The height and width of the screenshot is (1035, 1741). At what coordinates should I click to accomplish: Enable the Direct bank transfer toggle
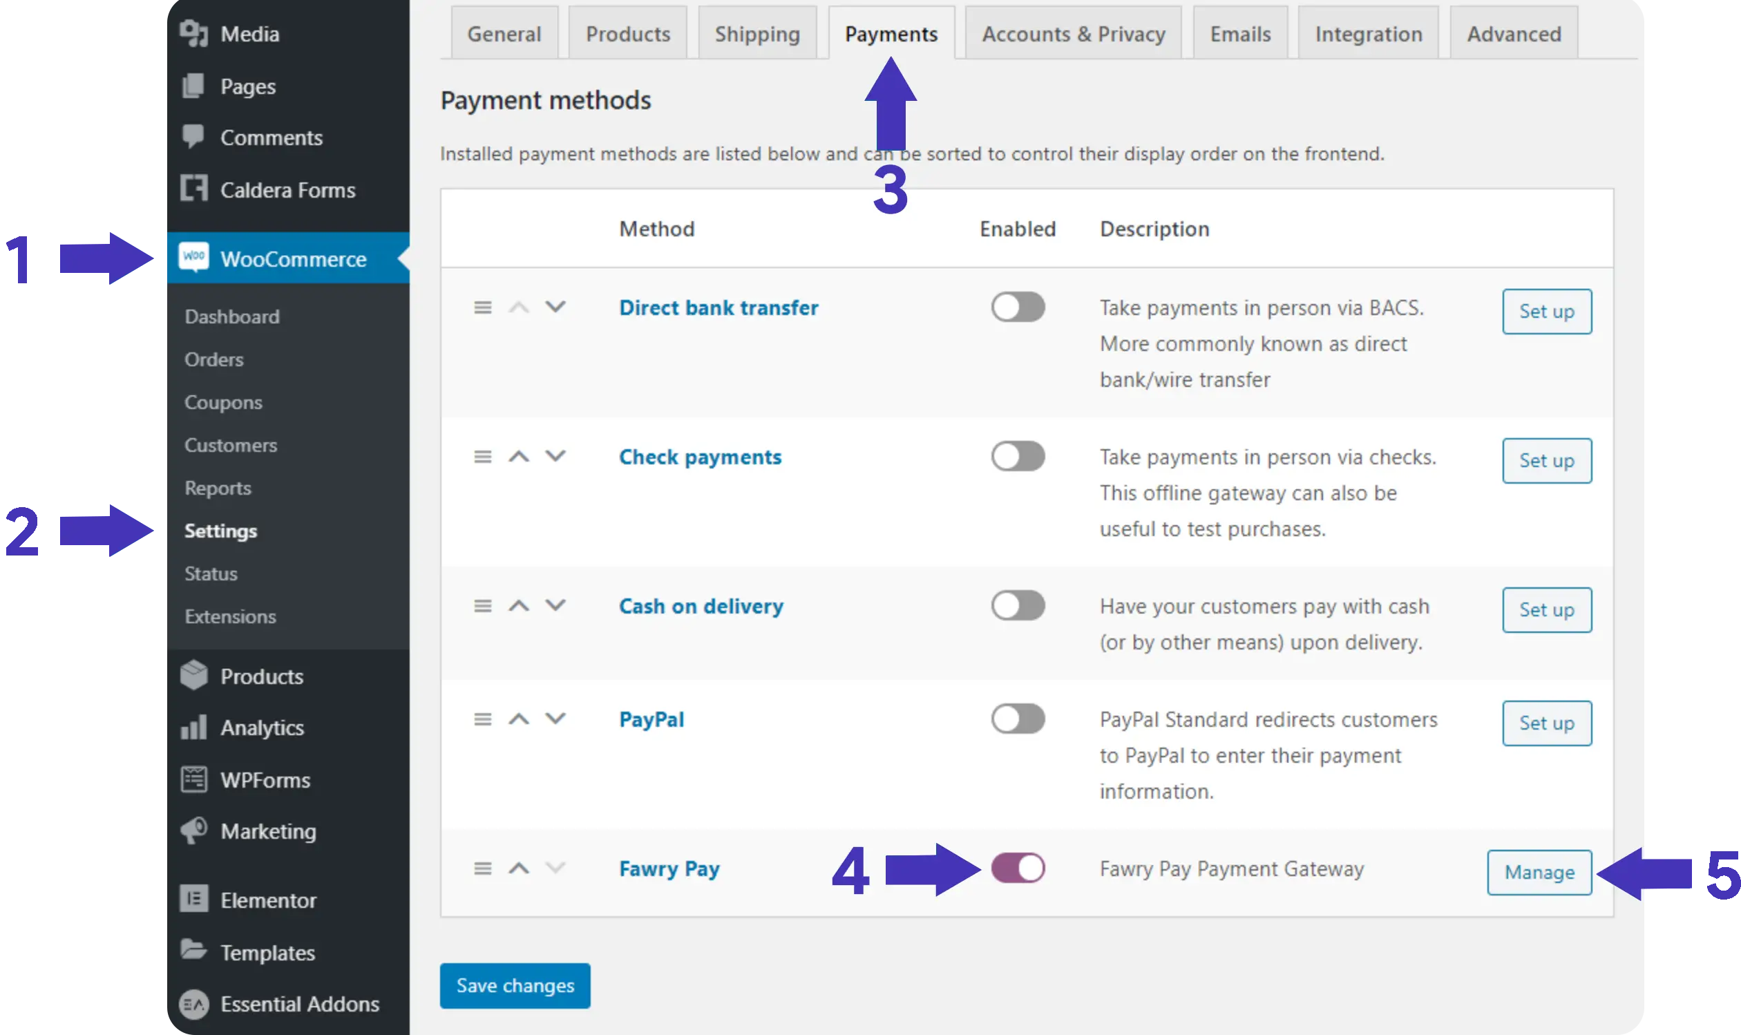1018,307
